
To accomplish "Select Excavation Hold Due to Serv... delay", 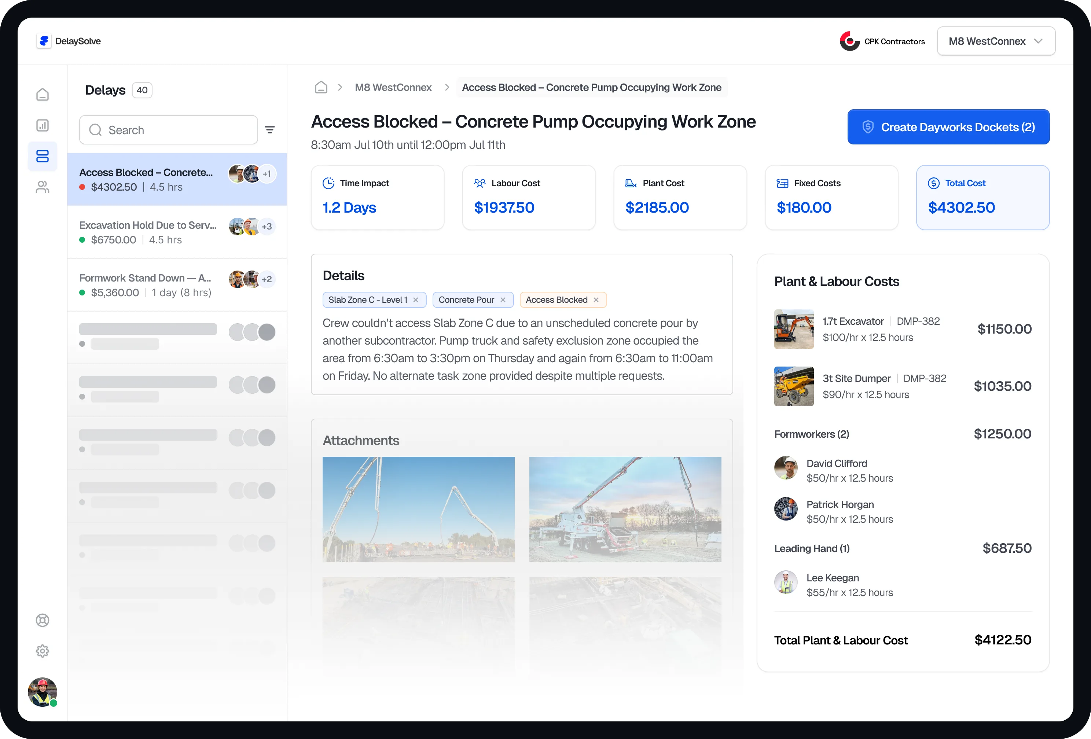I will [177, 232].
